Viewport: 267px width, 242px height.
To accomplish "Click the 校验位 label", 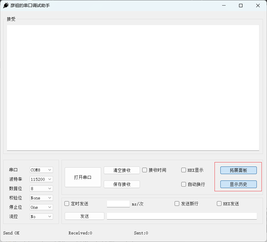I will (15, 198).
